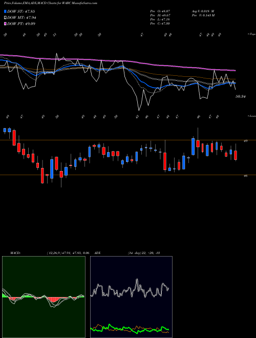Select the 'DOW ST: 47.83' legend label
256x338 pixels.
pos(21,11)
